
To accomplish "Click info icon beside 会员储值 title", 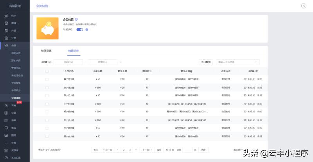I will point(76,20).
